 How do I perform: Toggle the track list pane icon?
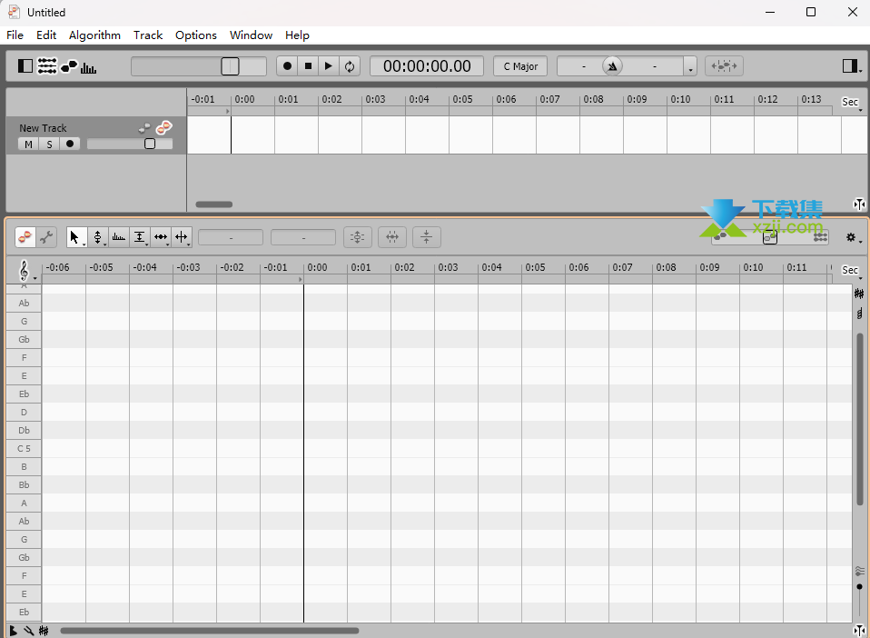pyautogui.click(x=25, y=66)
